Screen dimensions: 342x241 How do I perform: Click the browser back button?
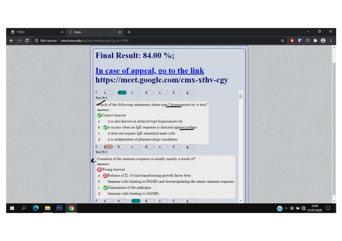click(x=11, y=41)
